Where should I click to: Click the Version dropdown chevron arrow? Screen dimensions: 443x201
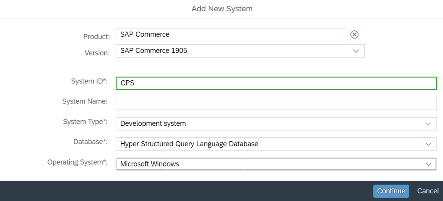click(x=356, y=51)
